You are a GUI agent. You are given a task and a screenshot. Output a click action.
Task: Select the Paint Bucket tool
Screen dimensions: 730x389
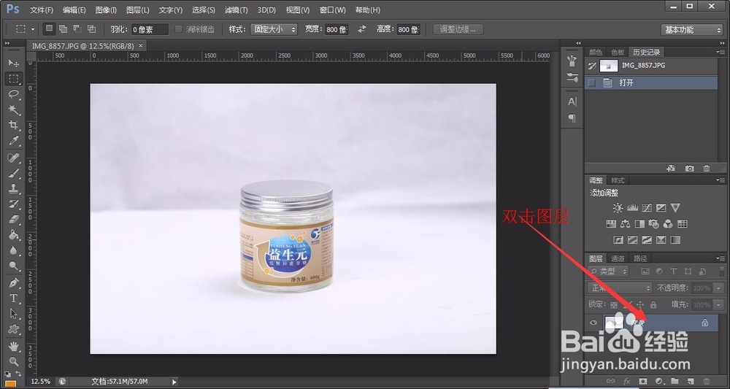pyautogui.click(x=13, y=234)
